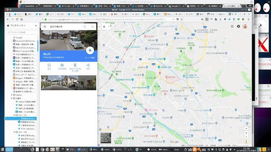Switch to the TweetDeck tab in Chrome window
The width and height of the screenshot is (271, 152).
pyautogui.click(x=29, y=6)
